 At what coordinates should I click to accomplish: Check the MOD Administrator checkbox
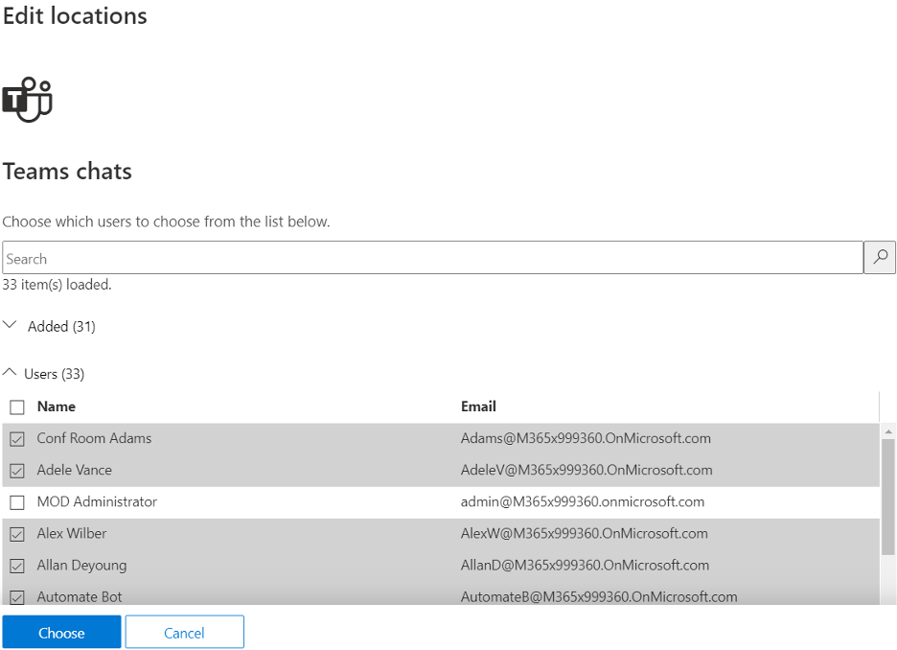17,502
